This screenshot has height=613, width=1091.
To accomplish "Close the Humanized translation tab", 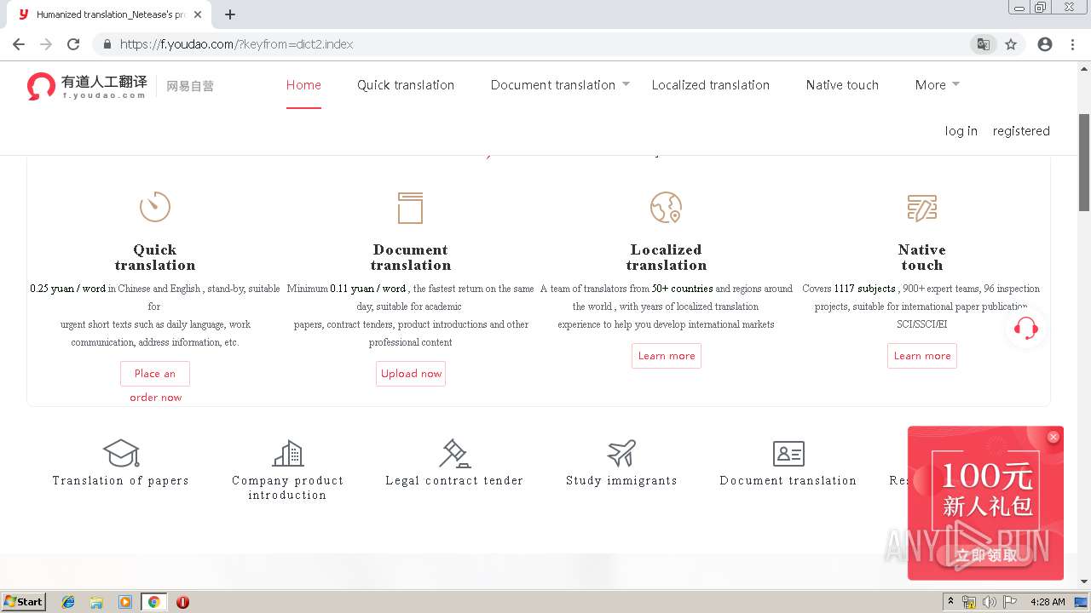I will [198, 14].
